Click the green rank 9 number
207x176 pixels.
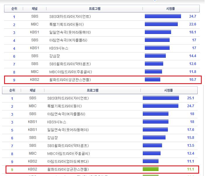point(12,170)
